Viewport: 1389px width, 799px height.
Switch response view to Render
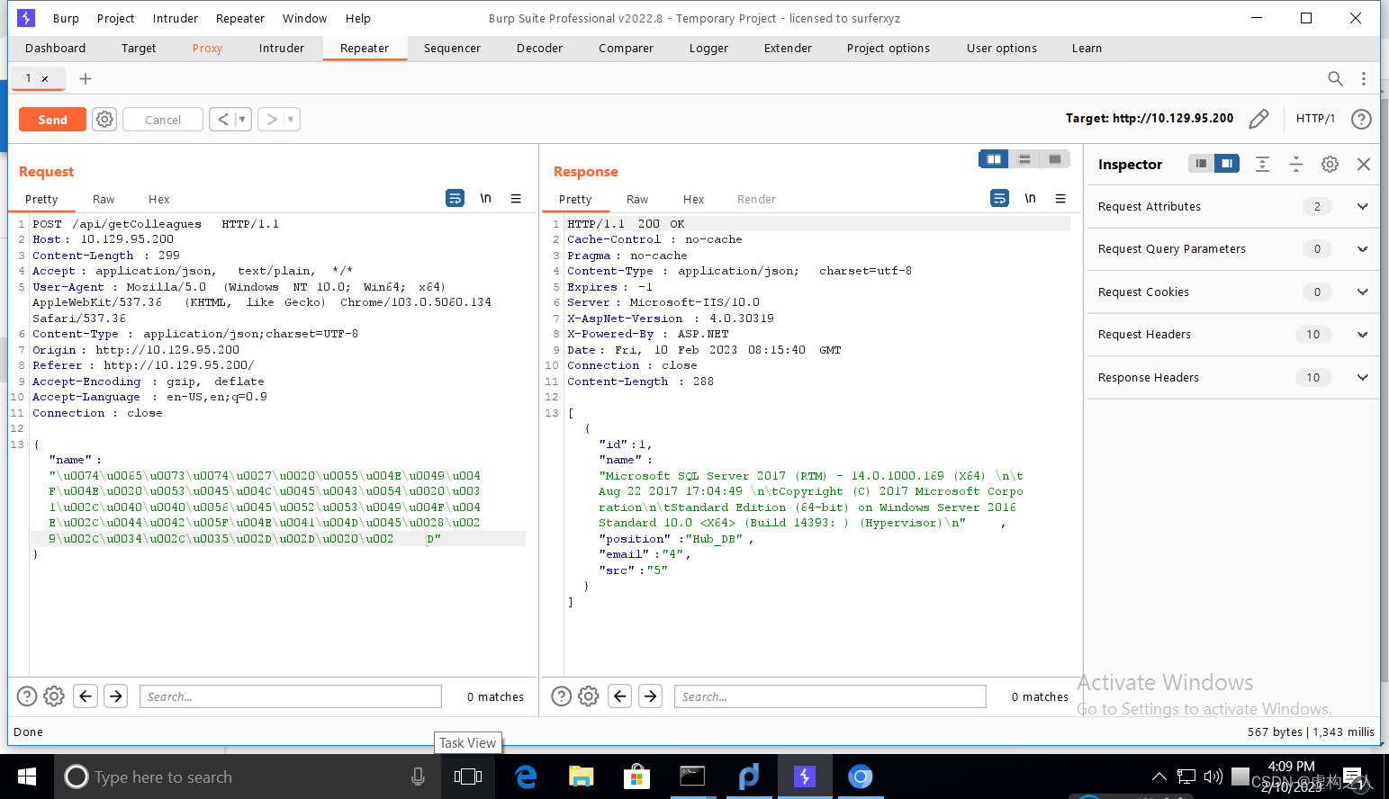[756, 199]
